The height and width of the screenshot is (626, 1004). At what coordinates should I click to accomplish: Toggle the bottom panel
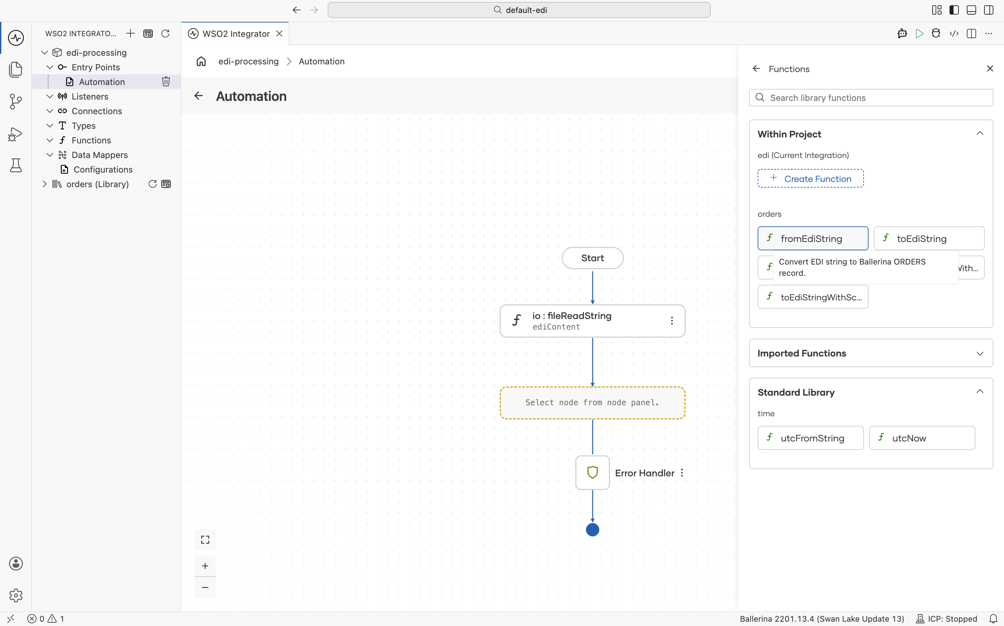[971, 10]
